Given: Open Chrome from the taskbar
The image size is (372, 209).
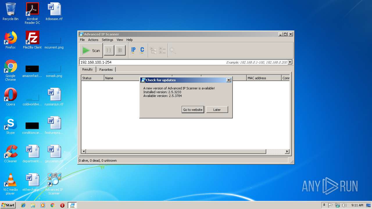Looking at the screenshot, I should (x=52, y=205).
